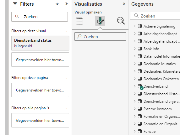The width and height of the screenshot is (180, 135).
Task: Select the Externe instroom table name
Action: pos(157,109)
